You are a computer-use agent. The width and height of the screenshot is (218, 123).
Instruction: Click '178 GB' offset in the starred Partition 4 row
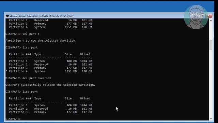pyautogui.click(x=87, y=71)
